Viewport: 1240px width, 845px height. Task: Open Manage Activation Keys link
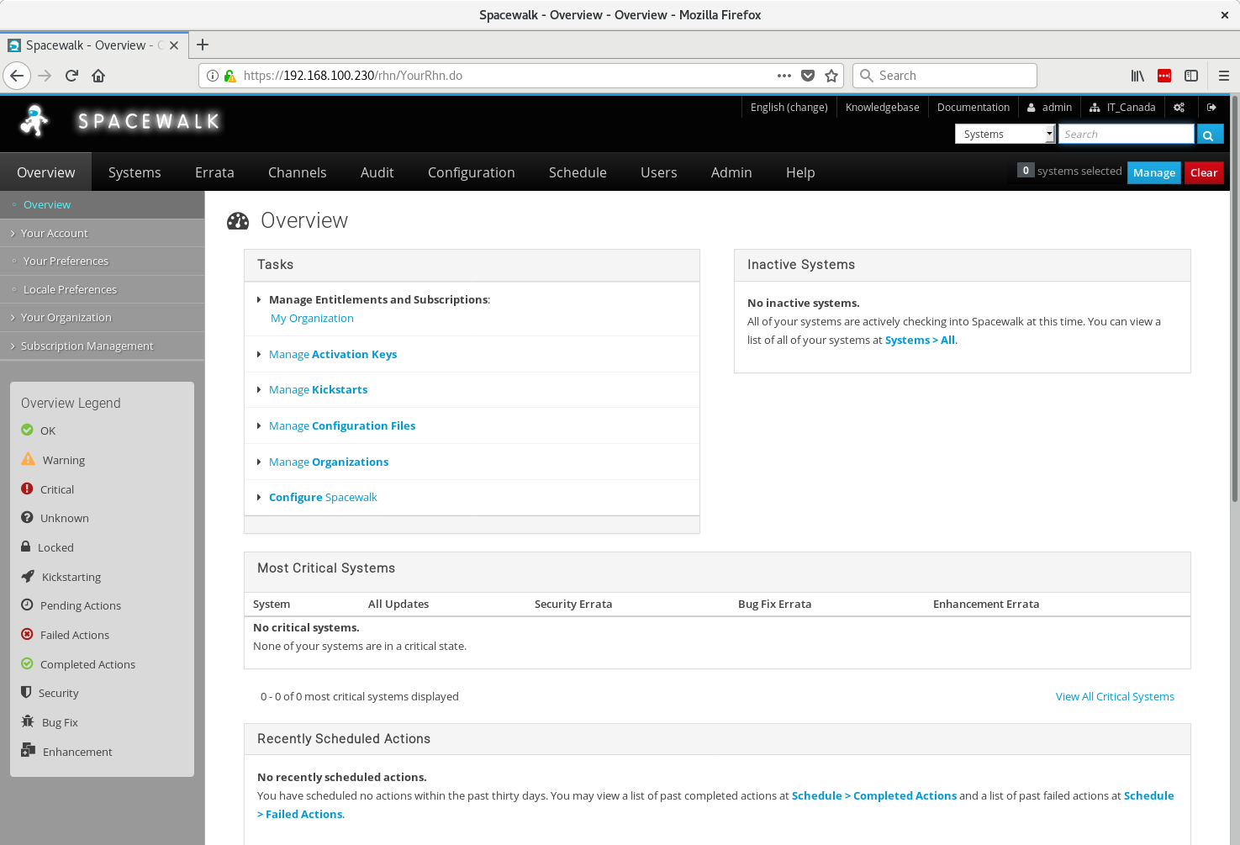(333, 354)
